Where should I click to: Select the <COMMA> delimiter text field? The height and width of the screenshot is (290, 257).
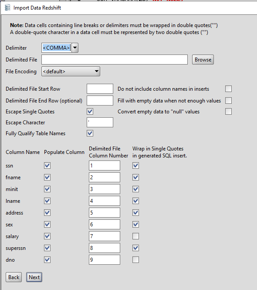pos(57,48)
